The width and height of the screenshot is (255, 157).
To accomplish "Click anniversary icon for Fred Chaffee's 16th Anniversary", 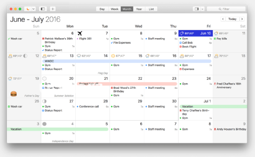I will pos(215,84).
